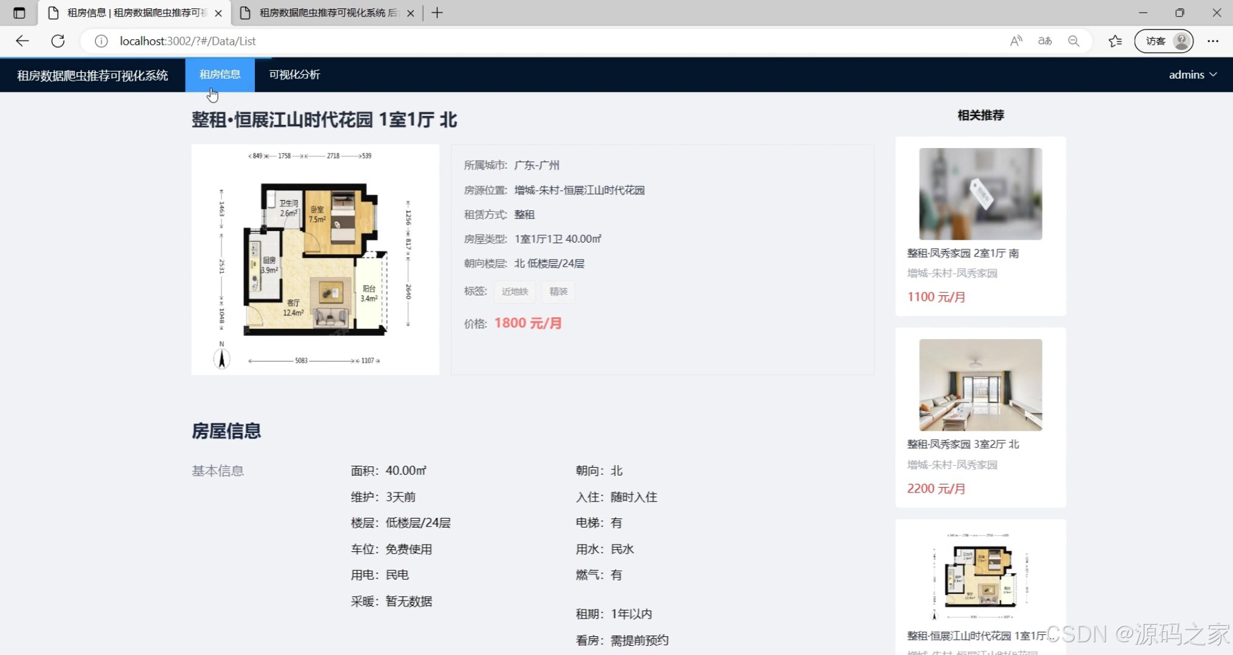Reload the page with refresh icon
Viewport: 1233px width, 655px height.
point(58,41)
